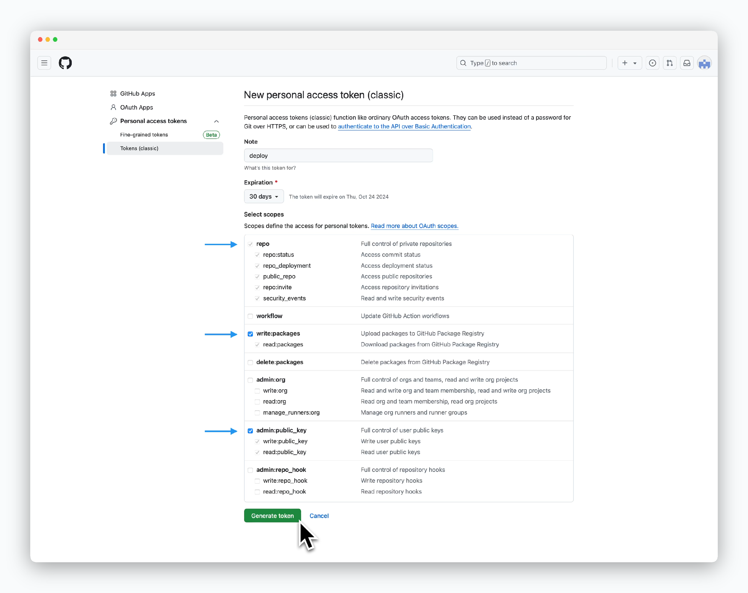This screenshot has height=593, width=748.
Task: Enable the admin:org scope checkbox
Action: pyautogui.click(x=250, y=380)
